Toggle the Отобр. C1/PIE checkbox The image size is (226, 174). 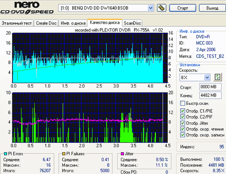(x=183, y=111)
